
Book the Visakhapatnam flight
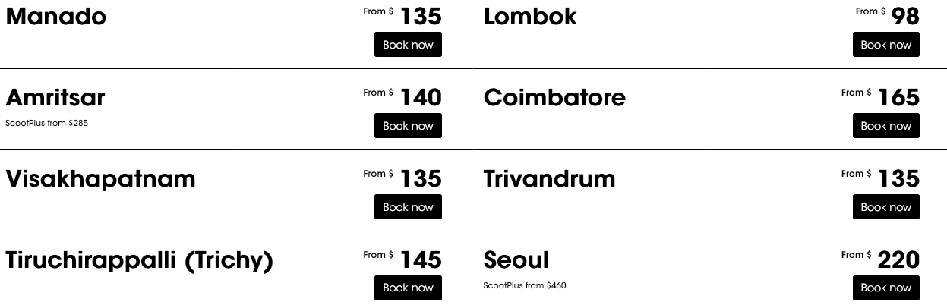(x=408, y=207)
